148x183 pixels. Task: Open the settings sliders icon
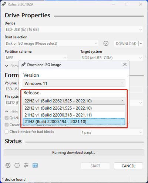click(26, 165)
